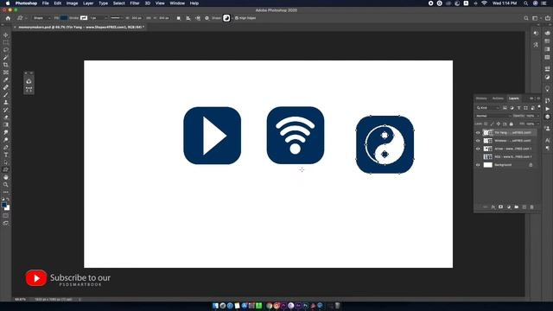Select the Gradient tool

coord(6,124)
